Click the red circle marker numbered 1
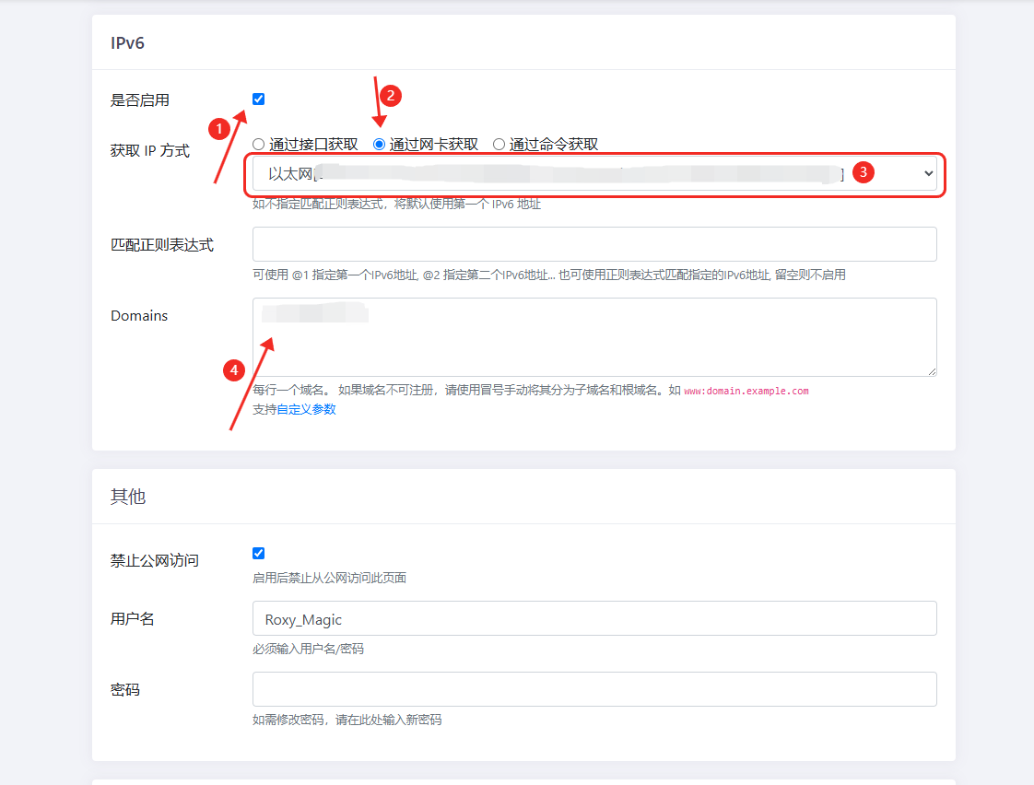 [218, 129]
